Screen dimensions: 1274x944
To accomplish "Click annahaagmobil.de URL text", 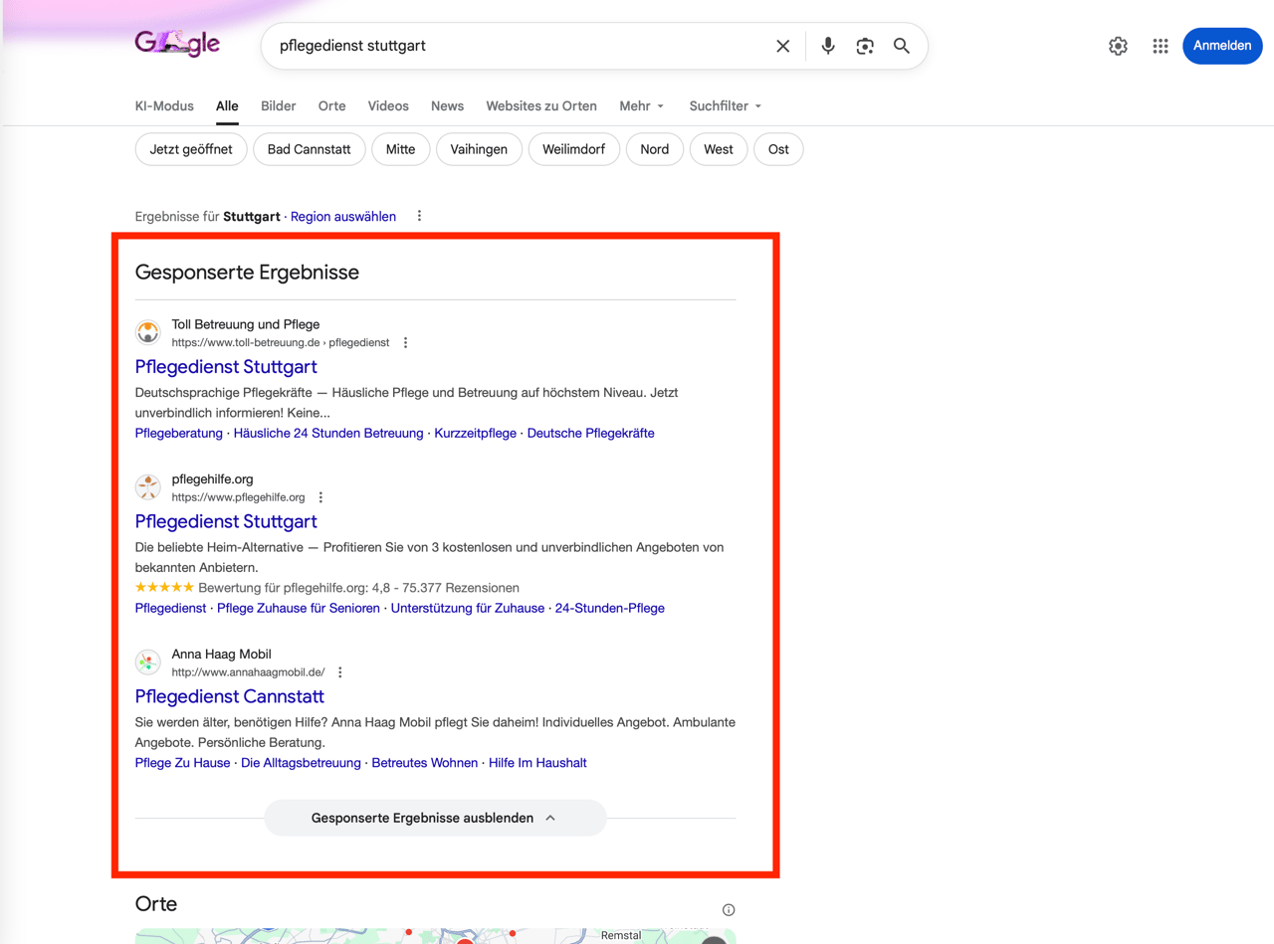I will [x=249, y=672].
